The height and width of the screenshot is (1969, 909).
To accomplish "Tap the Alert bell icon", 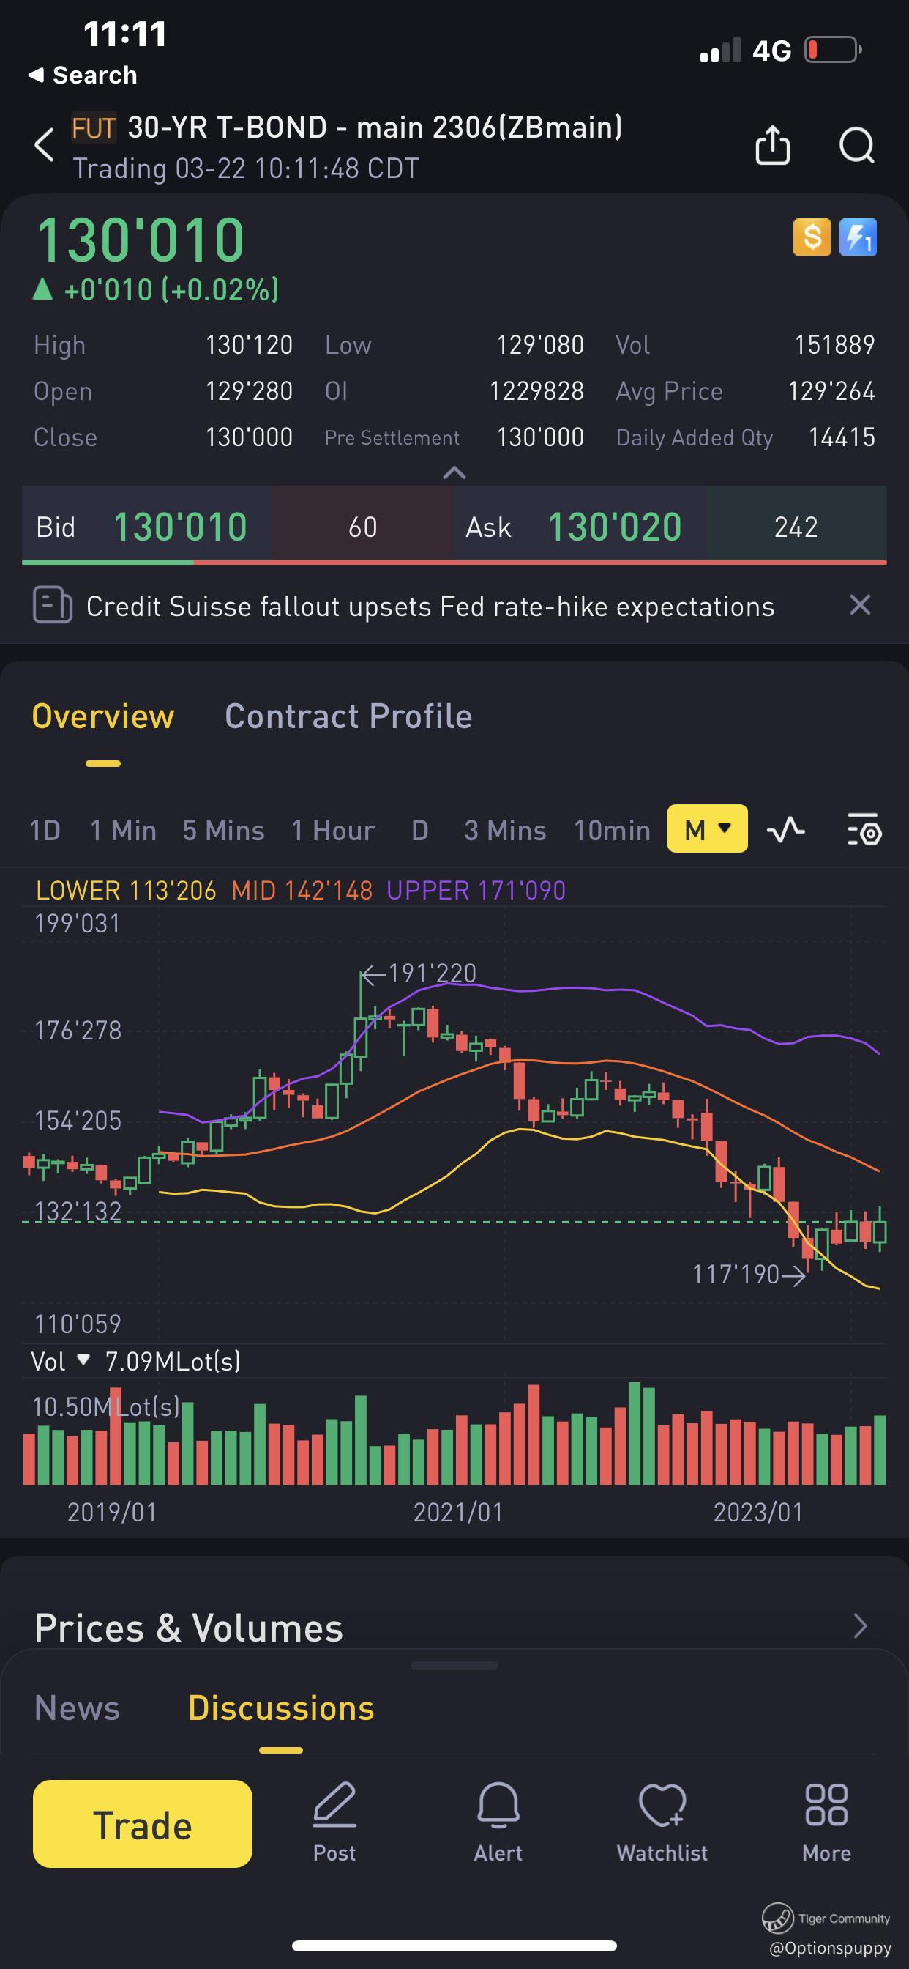I will click(x=498, y=1822).
